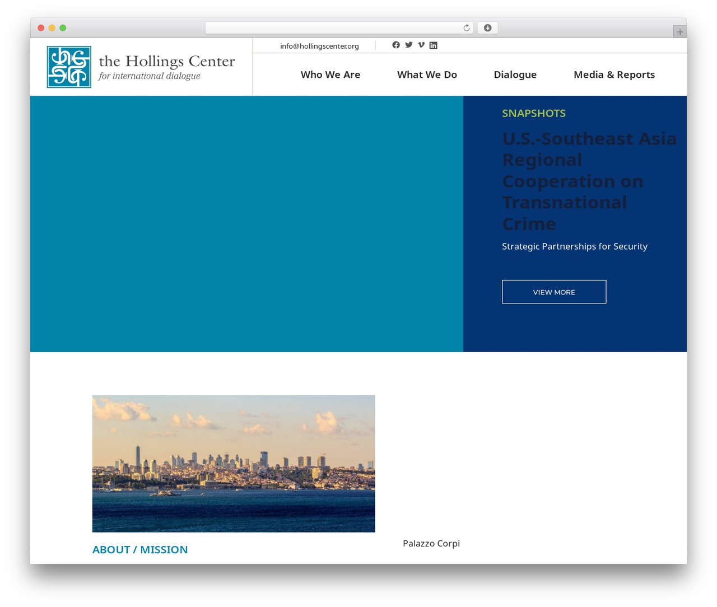
Task: Click the VIEW MORE button
Action: pyautogui.click(x=554, y=292)
